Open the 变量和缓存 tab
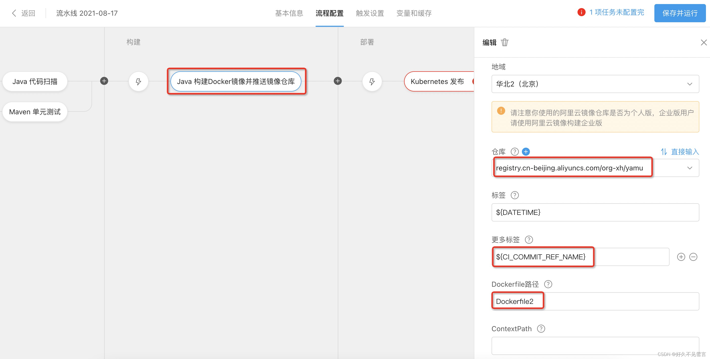710x359 pixels. 414,13
